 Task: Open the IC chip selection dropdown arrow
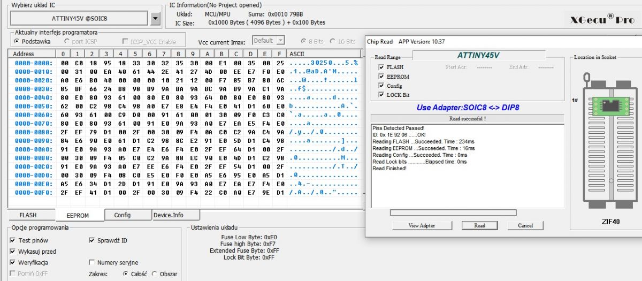tap(156, 19)
